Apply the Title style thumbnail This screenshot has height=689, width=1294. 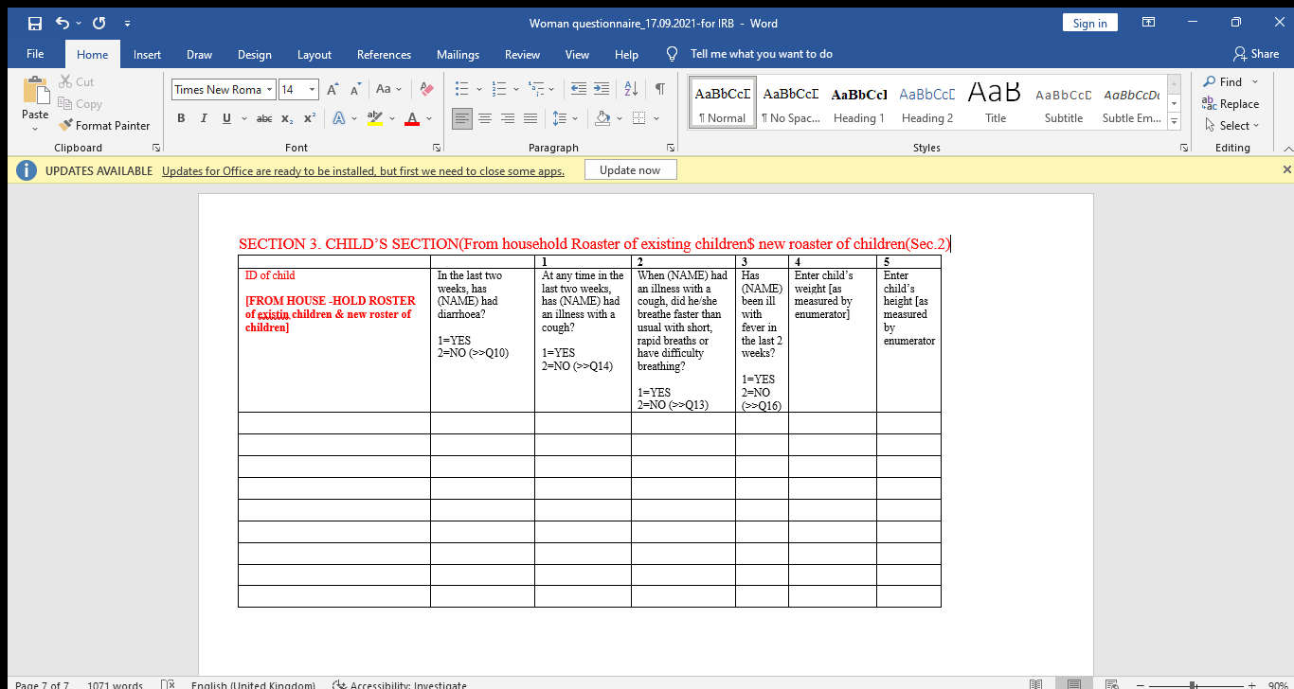tap(996, 103)
